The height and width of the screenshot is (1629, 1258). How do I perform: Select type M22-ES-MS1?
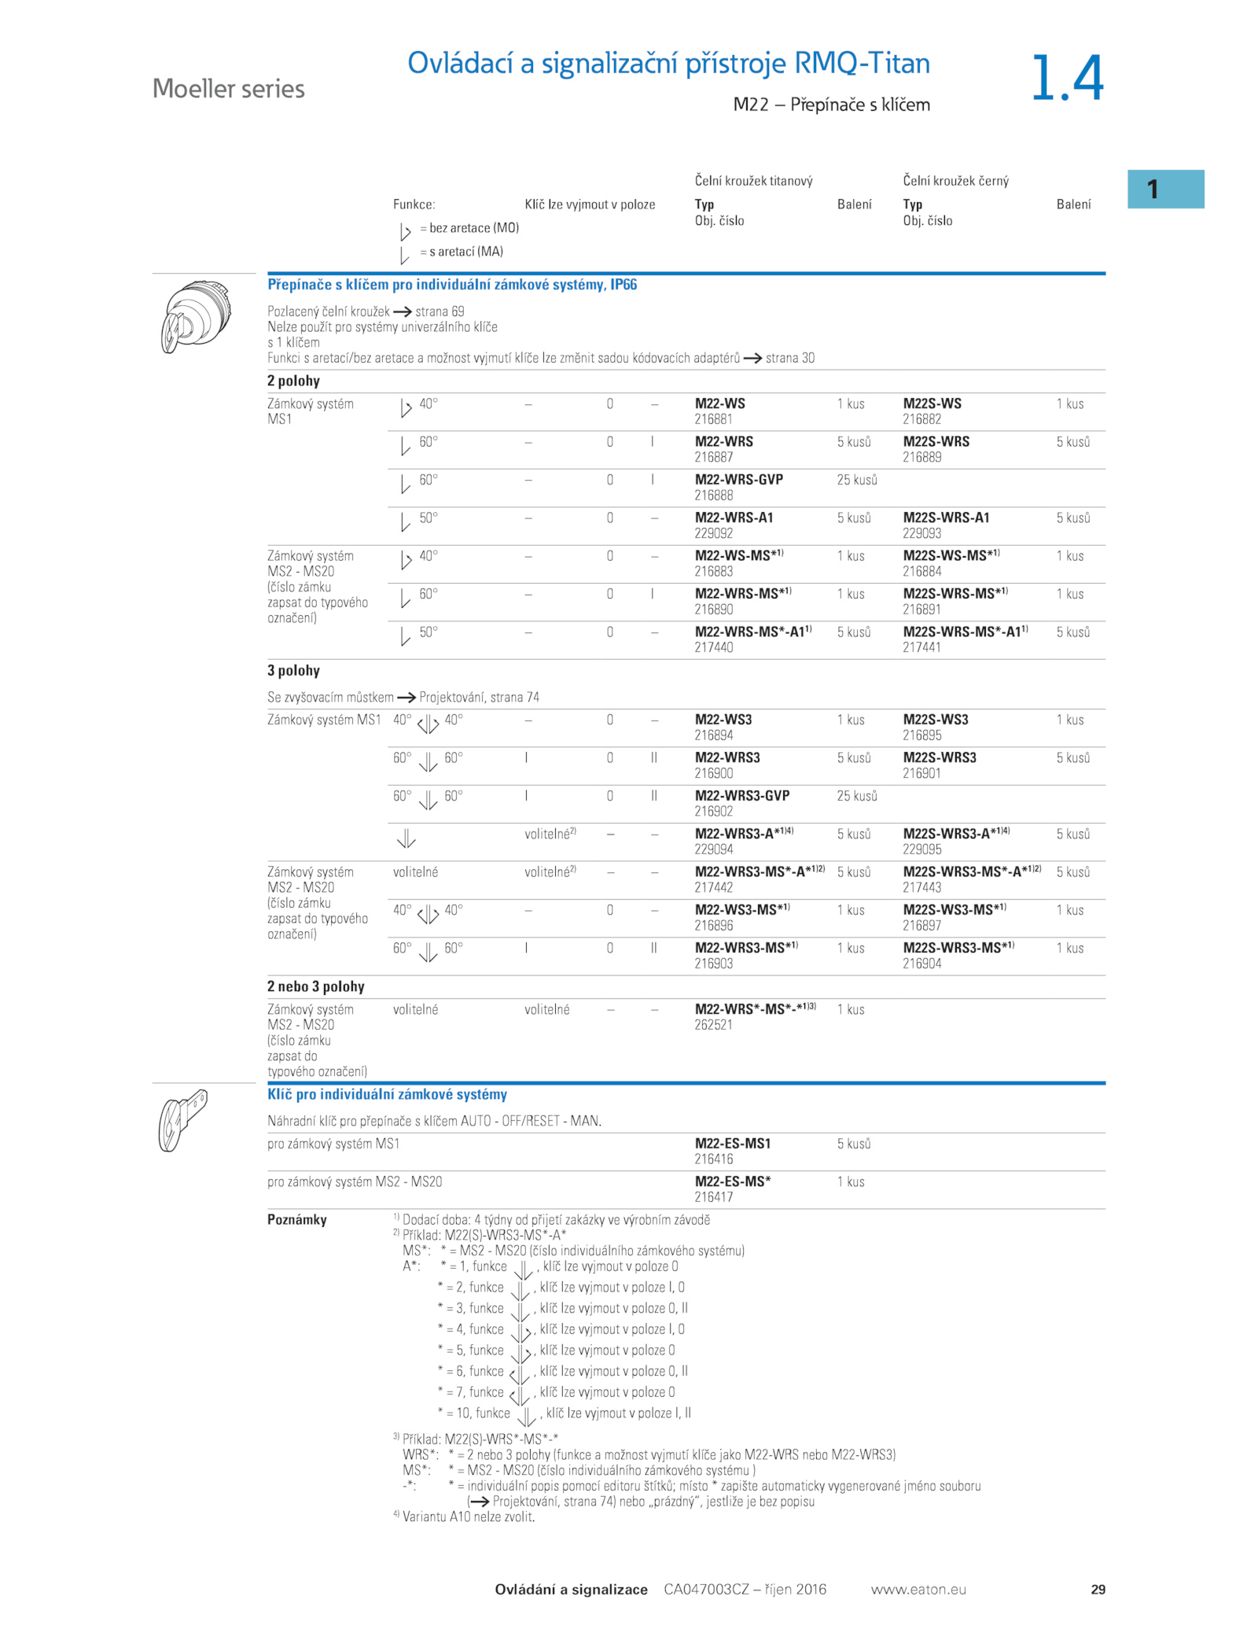[x=732, y=1144]
